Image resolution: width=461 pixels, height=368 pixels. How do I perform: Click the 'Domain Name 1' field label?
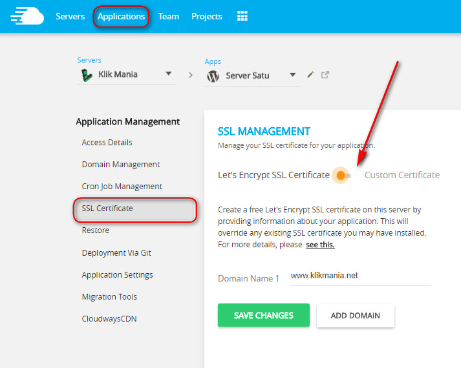click(248, 278)
